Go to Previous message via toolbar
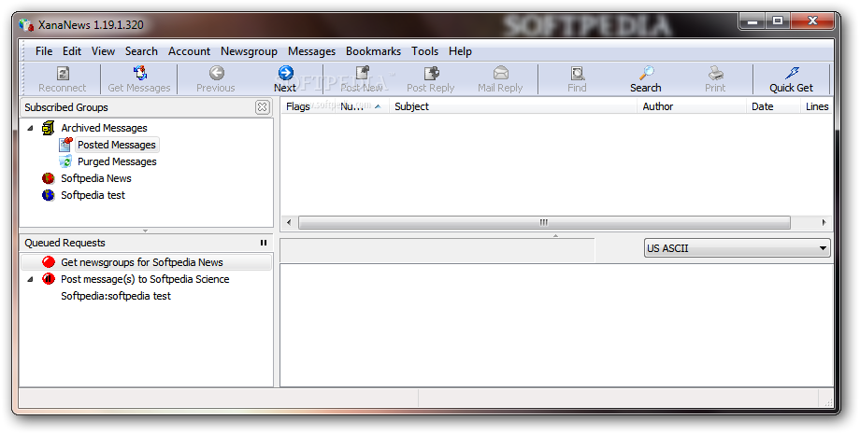860x434 pixels. 217,73
